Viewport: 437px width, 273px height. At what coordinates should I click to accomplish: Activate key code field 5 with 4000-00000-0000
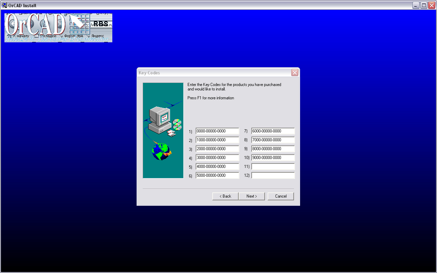coord(217,167)
